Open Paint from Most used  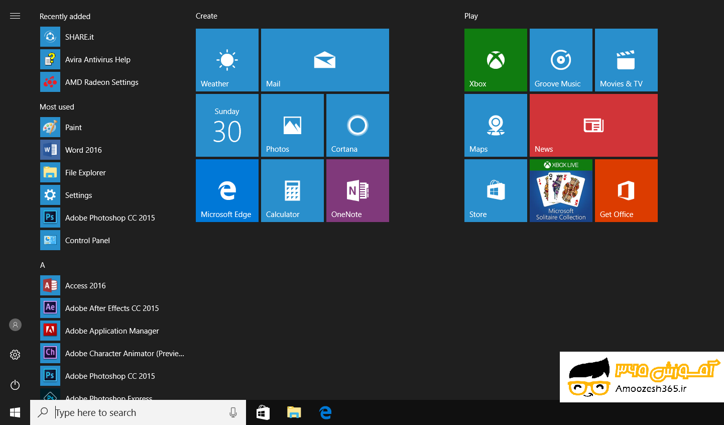tap(113, 127)
